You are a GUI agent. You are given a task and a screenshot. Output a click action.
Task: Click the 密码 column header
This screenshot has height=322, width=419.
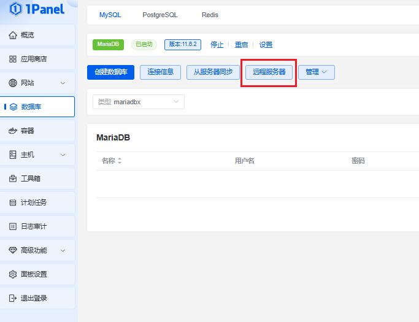click(x=358, y=161)
